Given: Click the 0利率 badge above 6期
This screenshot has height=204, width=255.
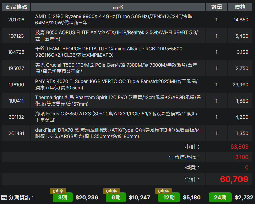Looking at the screenshot, I should (x=111, y=191).
